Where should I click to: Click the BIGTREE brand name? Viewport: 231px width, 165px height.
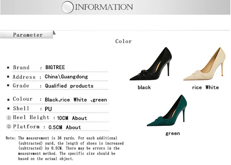click(55, 67)
